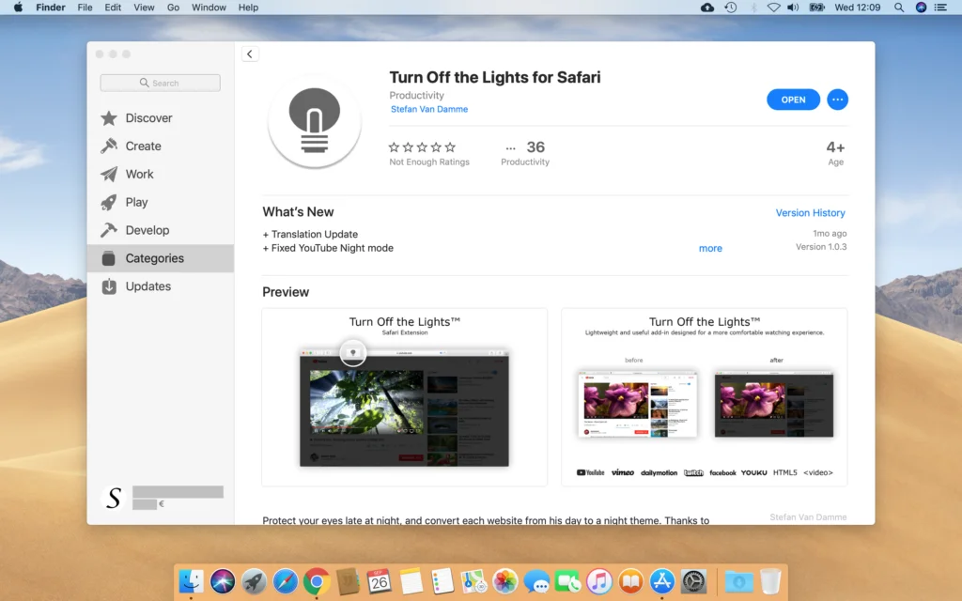Open the Finder menu
The height and width of the screenshot is (601, 962).
click(x=51, y=8)
